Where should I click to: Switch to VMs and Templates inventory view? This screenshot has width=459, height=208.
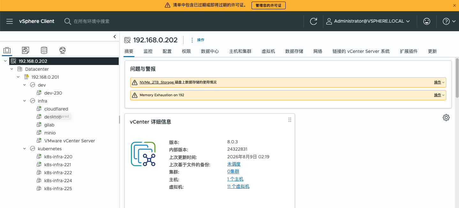pyautogui.click(x=26, y=50)
